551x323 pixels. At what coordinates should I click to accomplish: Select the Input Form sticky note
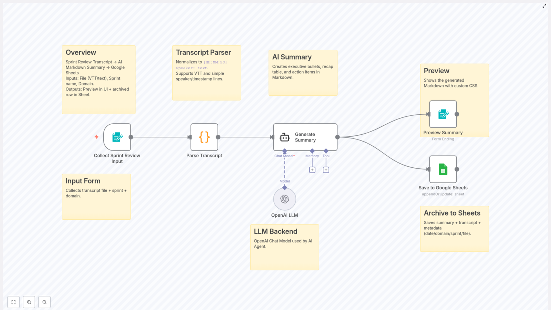[x=96, y=207]
